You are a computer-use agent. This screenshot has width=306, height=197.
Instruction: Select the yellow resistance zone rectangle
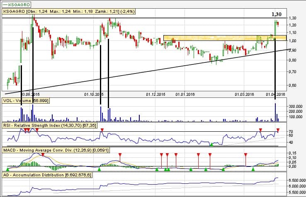click(x=224, y=38)
